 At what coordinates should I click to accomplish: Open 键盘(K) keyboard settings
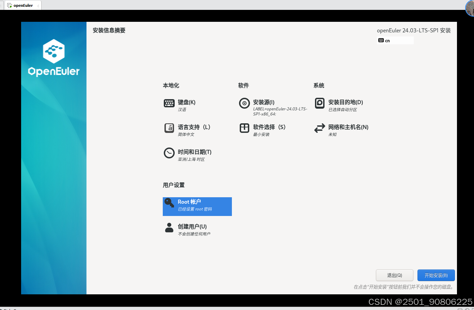click(x=187, y=102)
